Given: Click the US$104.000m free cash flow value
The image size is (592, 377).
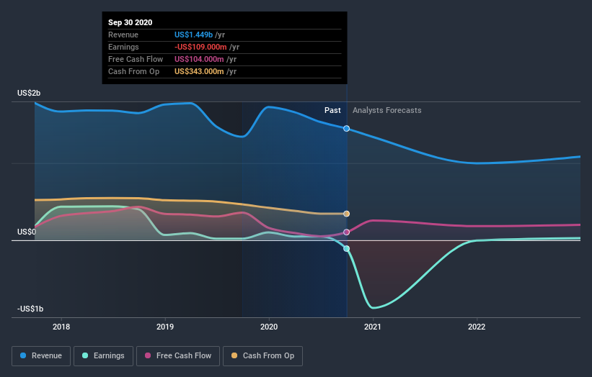Looking at the screenshot, I should click(199, 59).
